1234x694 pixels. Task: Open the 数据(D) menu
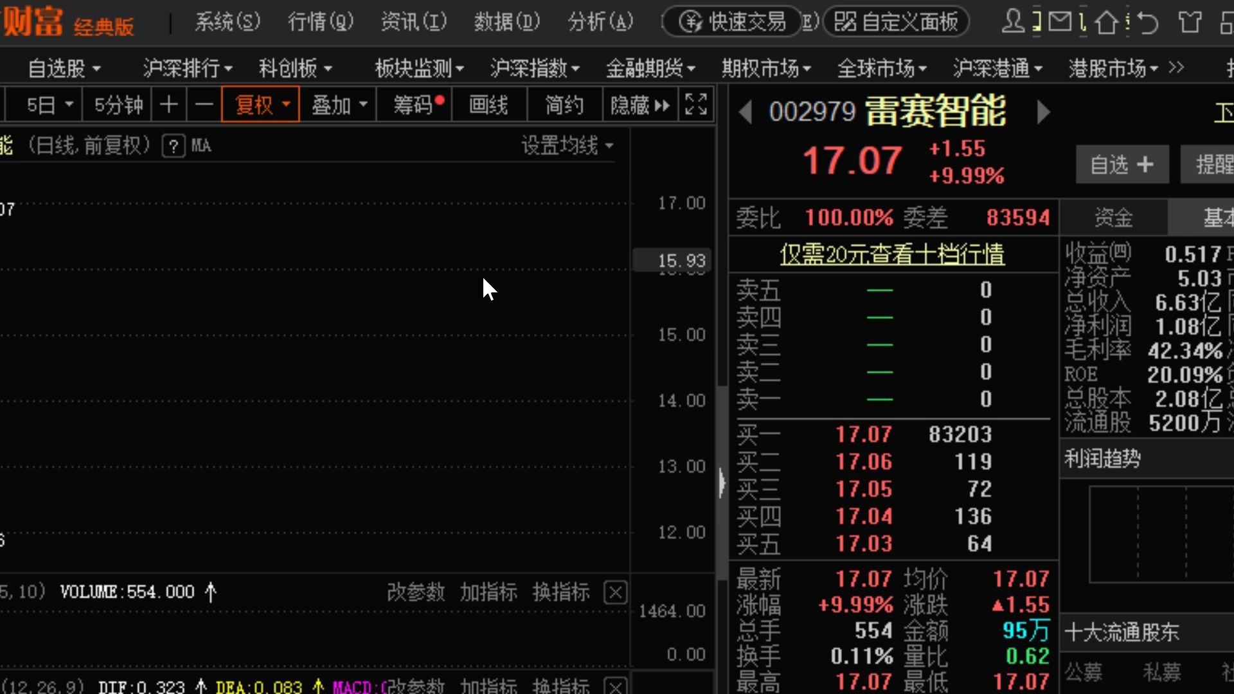(x=507, y=22)
